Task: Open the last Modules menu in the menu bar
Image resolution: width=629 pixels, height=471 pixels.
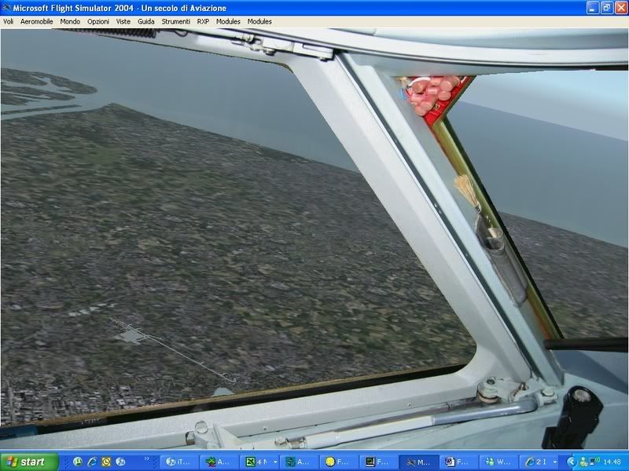Action: [259, 22]
